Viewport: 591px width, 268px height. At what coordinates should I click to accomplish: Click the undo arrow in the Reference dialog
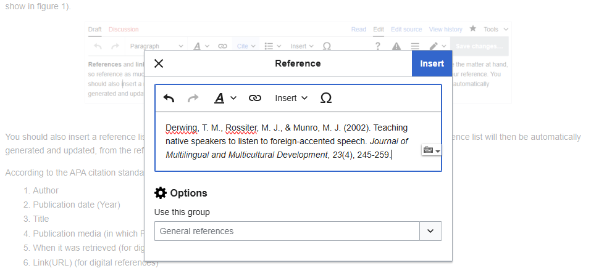pyautogui.click(x=169, y=98)
